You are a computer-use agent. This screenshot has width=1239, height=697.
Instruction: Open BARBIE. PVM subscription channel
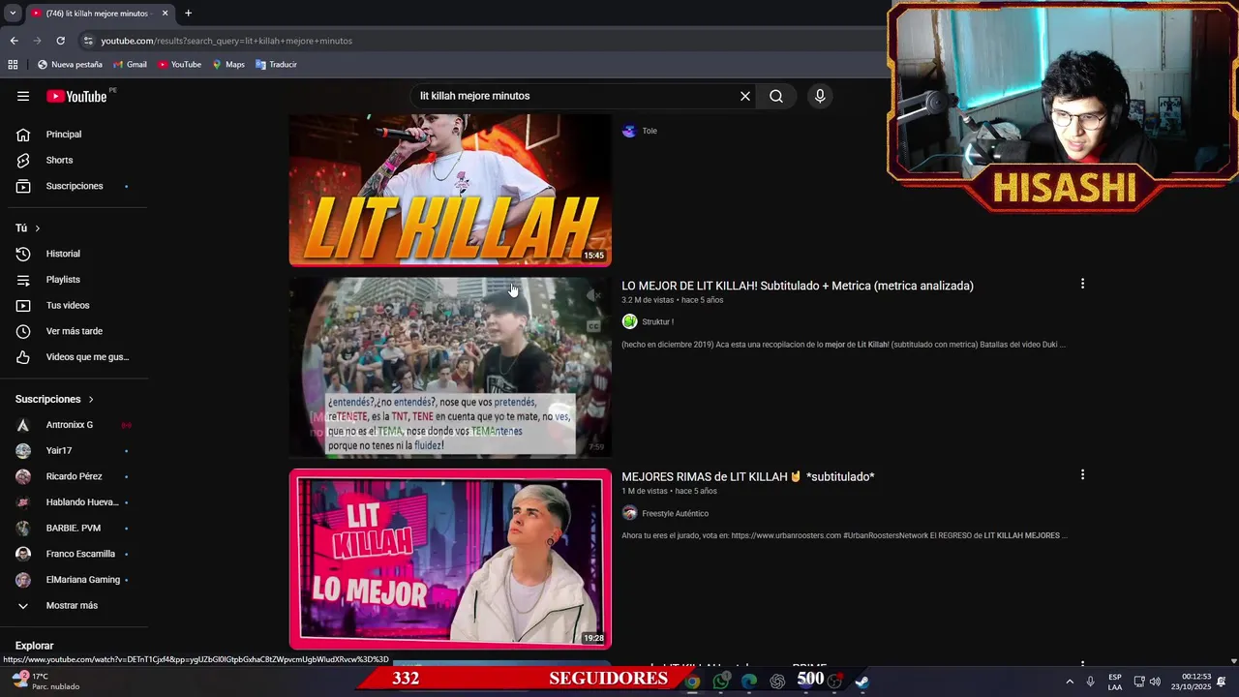coord(74,528)
